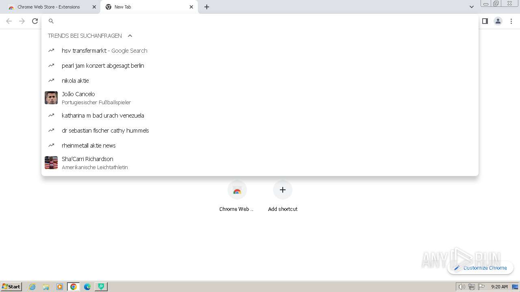Image resolution: width=520 pixels, height=292 pixels.
Task: Select suggestion dr sebastian fischer cathy hummels
Action: (x=260, y=131)
